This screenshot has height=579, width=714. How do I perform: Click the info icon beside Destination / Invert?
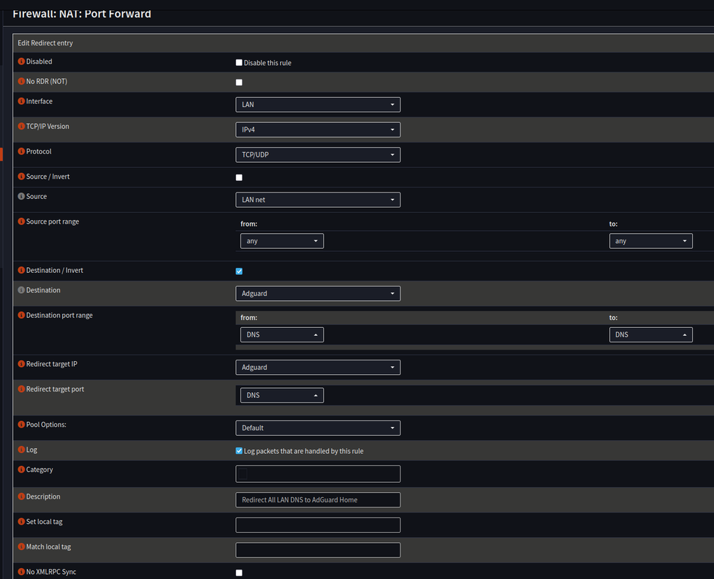click(21, 270)
